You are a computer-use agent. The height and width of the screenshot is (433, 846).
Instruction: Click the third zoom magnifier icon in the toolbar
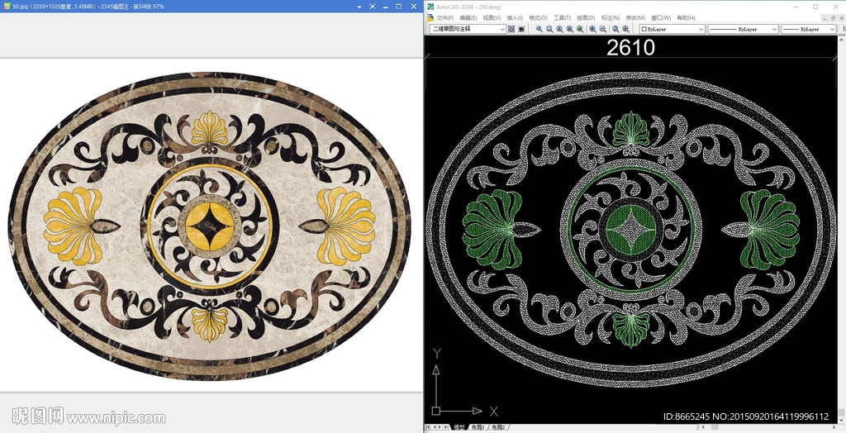[559, 29]
